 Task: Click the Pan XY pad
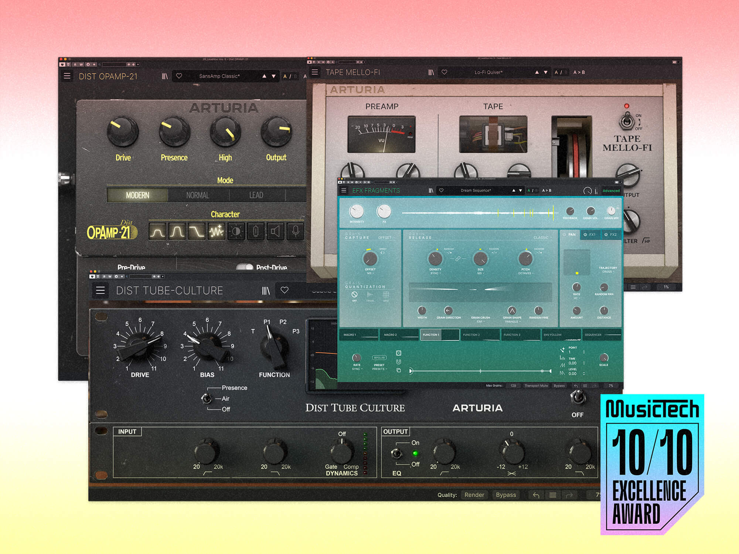pyautogui.click(x=577, y=263)
